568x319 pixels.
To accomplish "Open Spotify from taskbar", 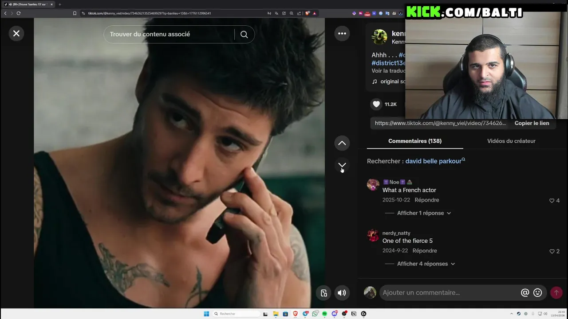I will click(x=324, y=314).
